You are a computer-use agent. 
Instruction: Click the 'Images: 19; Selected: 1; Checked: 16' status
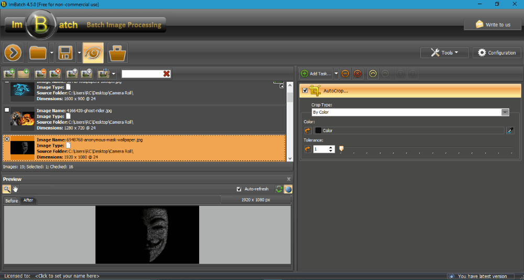37,166
